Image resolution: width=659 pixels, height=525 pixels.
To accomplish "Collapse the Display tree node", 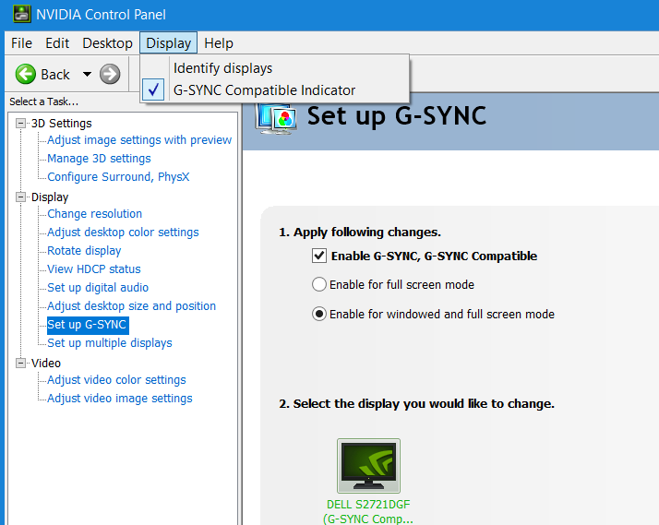I will coord(20,197).
